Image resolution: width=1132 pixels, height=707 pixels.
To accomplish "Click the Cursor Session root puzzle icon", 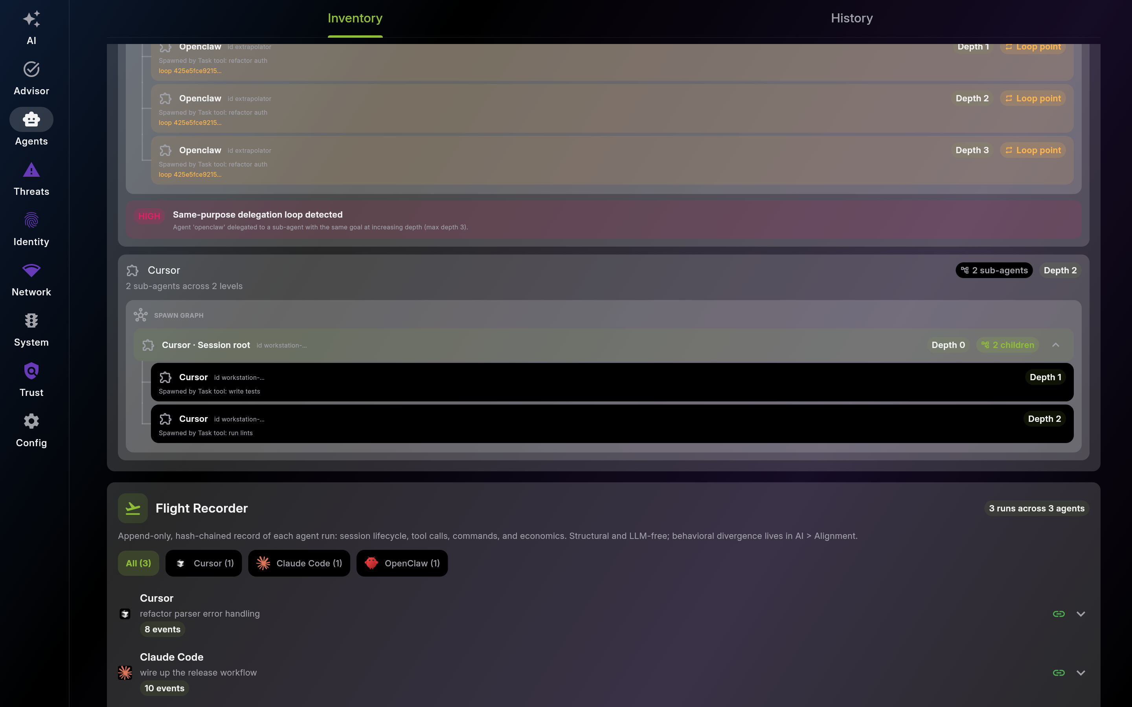I will (x=148, y=345).
